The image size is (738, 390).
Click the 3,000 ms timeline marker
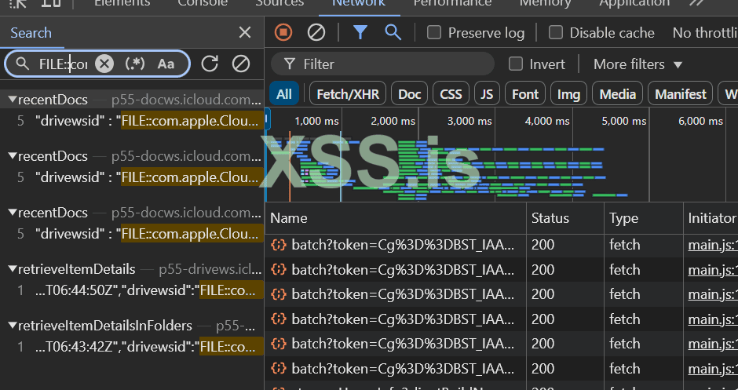[x=469, y=122]
